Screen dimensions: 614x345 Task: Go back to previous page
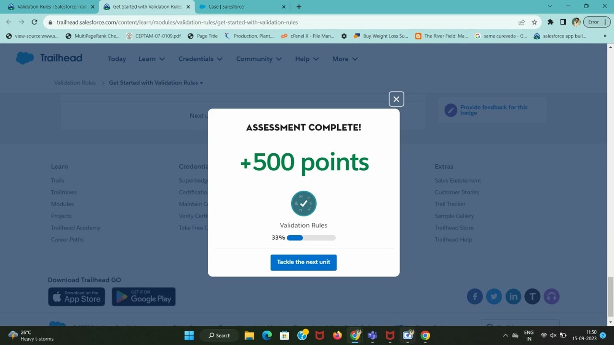point(9,22)
